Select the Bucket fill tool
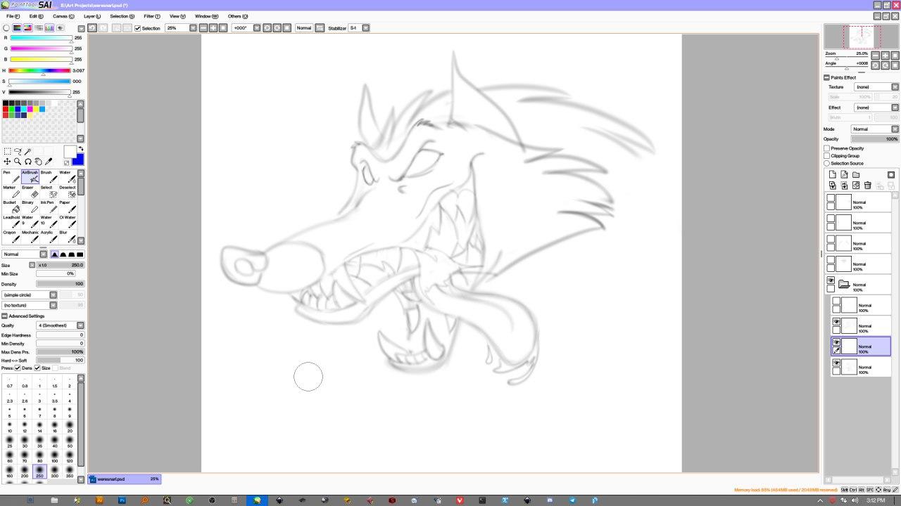 [11, 207]
